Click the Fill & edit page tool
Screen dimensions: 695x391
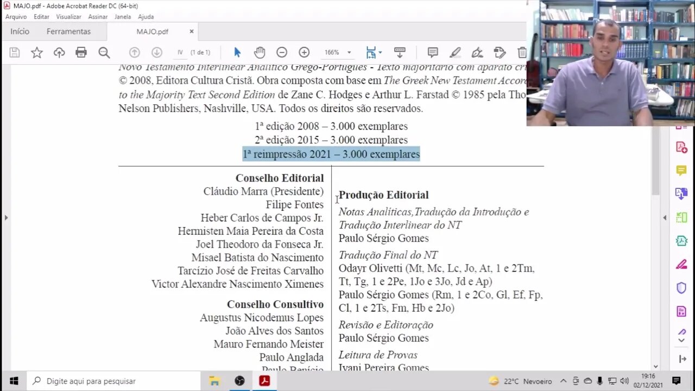500,53
